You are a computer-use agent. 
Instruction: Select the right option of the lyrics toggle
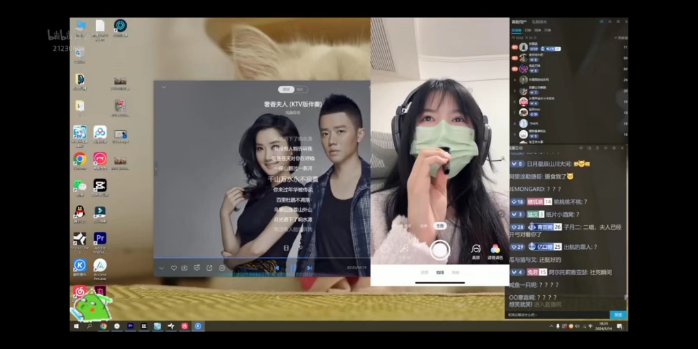[301, 89]
